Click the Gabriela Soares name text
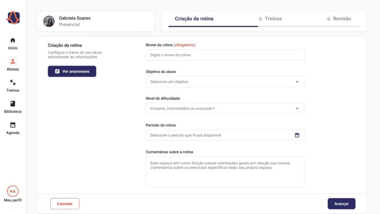The width and height of the screenshot is (380, 214). pyautogui.click(x=74, y=18)
